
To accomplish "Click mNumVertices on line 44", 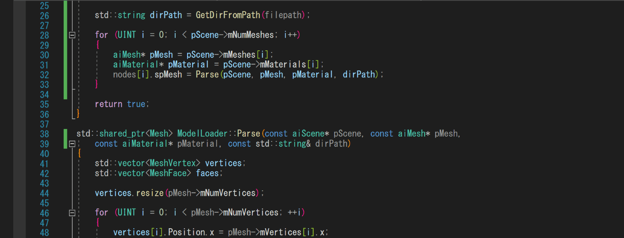I will point(228,193).
